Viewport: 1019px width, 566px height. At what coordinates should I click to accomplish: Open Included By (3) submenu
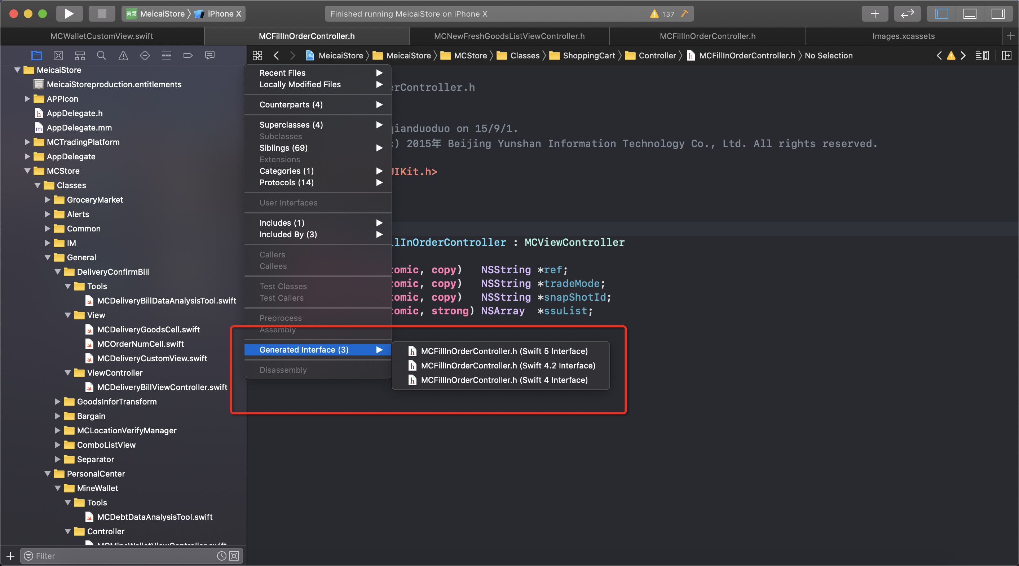(318, 234)
